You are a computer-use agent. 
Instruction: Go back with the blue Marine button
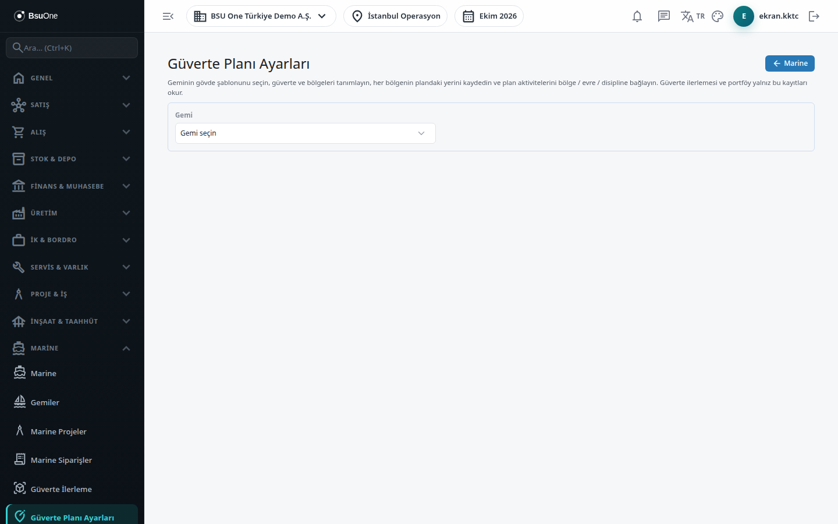pos(790,63)
